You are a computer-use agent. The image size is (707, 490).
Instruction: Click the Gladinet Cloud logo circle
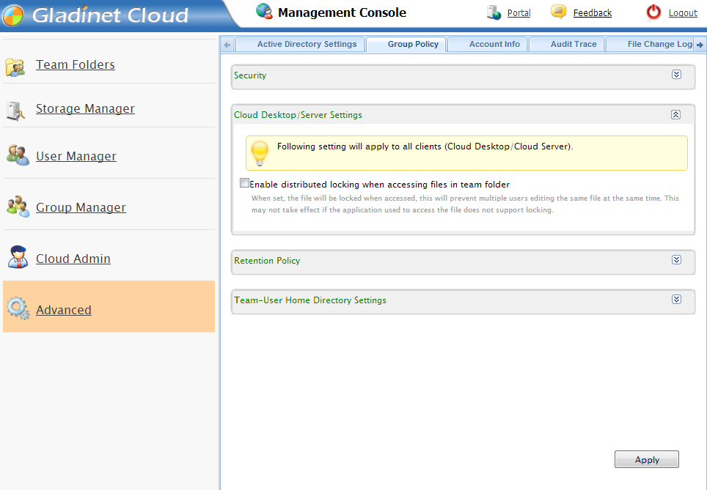12,15
